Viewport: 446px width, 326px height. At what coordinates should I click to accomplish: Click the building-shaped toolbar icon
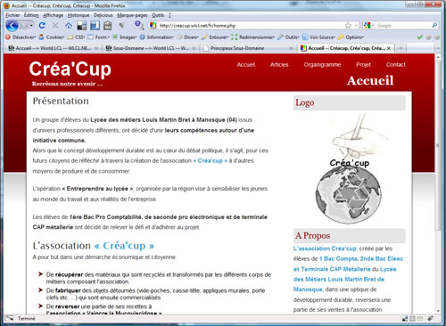tap(108, 26)
